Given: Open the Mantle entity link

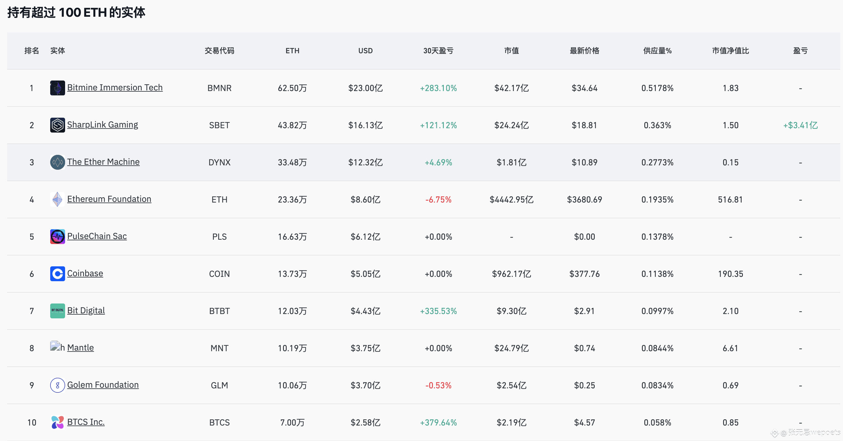Looking at the screenshot, I should [x=80, y=347].
